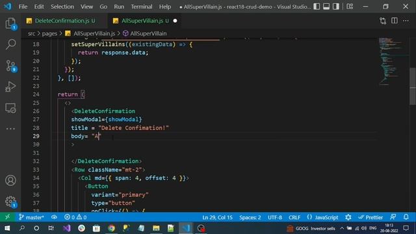Open the Manage gear icon
This screenshot has width=416, height=234.
pyautogui.click(x=10, y=201)
